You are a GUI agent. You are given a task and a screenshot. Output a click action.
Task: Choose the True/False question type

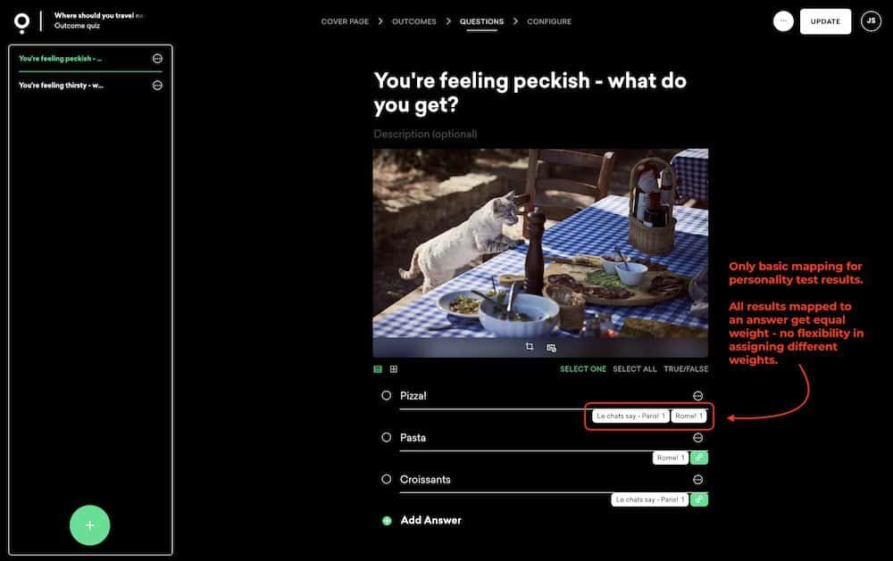[686, 369]
